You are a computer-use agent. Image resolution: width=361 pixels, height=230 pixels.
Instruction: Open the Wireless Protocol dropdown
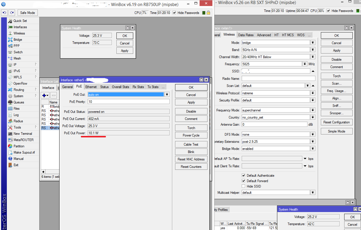click(x=313, y=93)
